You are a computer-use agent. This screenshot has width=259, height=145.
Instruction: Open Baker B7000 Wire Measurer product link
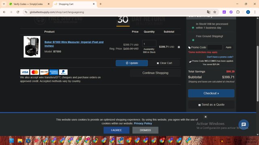click(x=74, y=44)
